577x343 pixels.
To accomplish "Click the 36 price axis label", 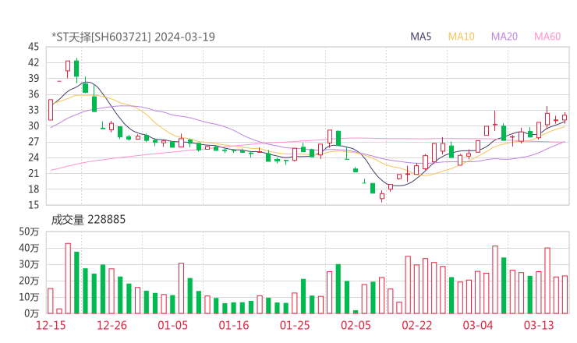I will tap(33, 94).
